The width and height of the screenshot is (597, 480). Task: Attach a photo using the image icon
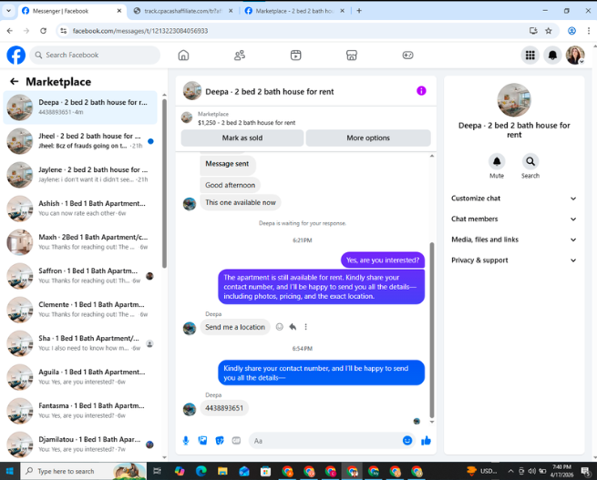point(202,441)
